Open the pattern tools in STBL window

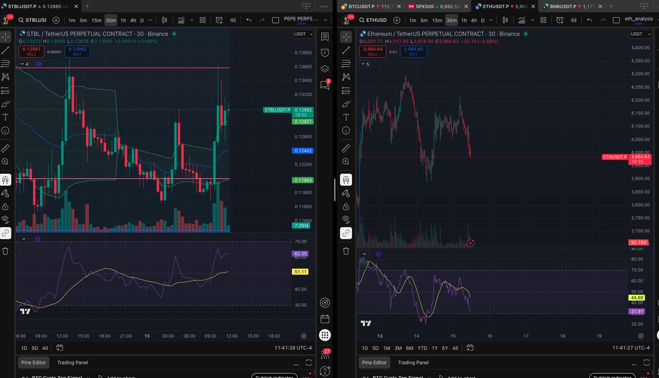coord(5,77)
